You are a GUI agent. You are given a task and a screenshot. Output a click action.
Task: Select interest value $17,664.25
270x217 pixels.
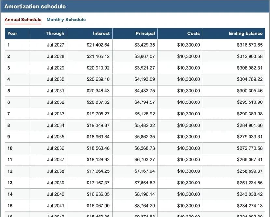coord(98,171)
